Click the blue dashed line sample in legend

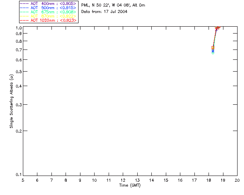click(24, 8)
